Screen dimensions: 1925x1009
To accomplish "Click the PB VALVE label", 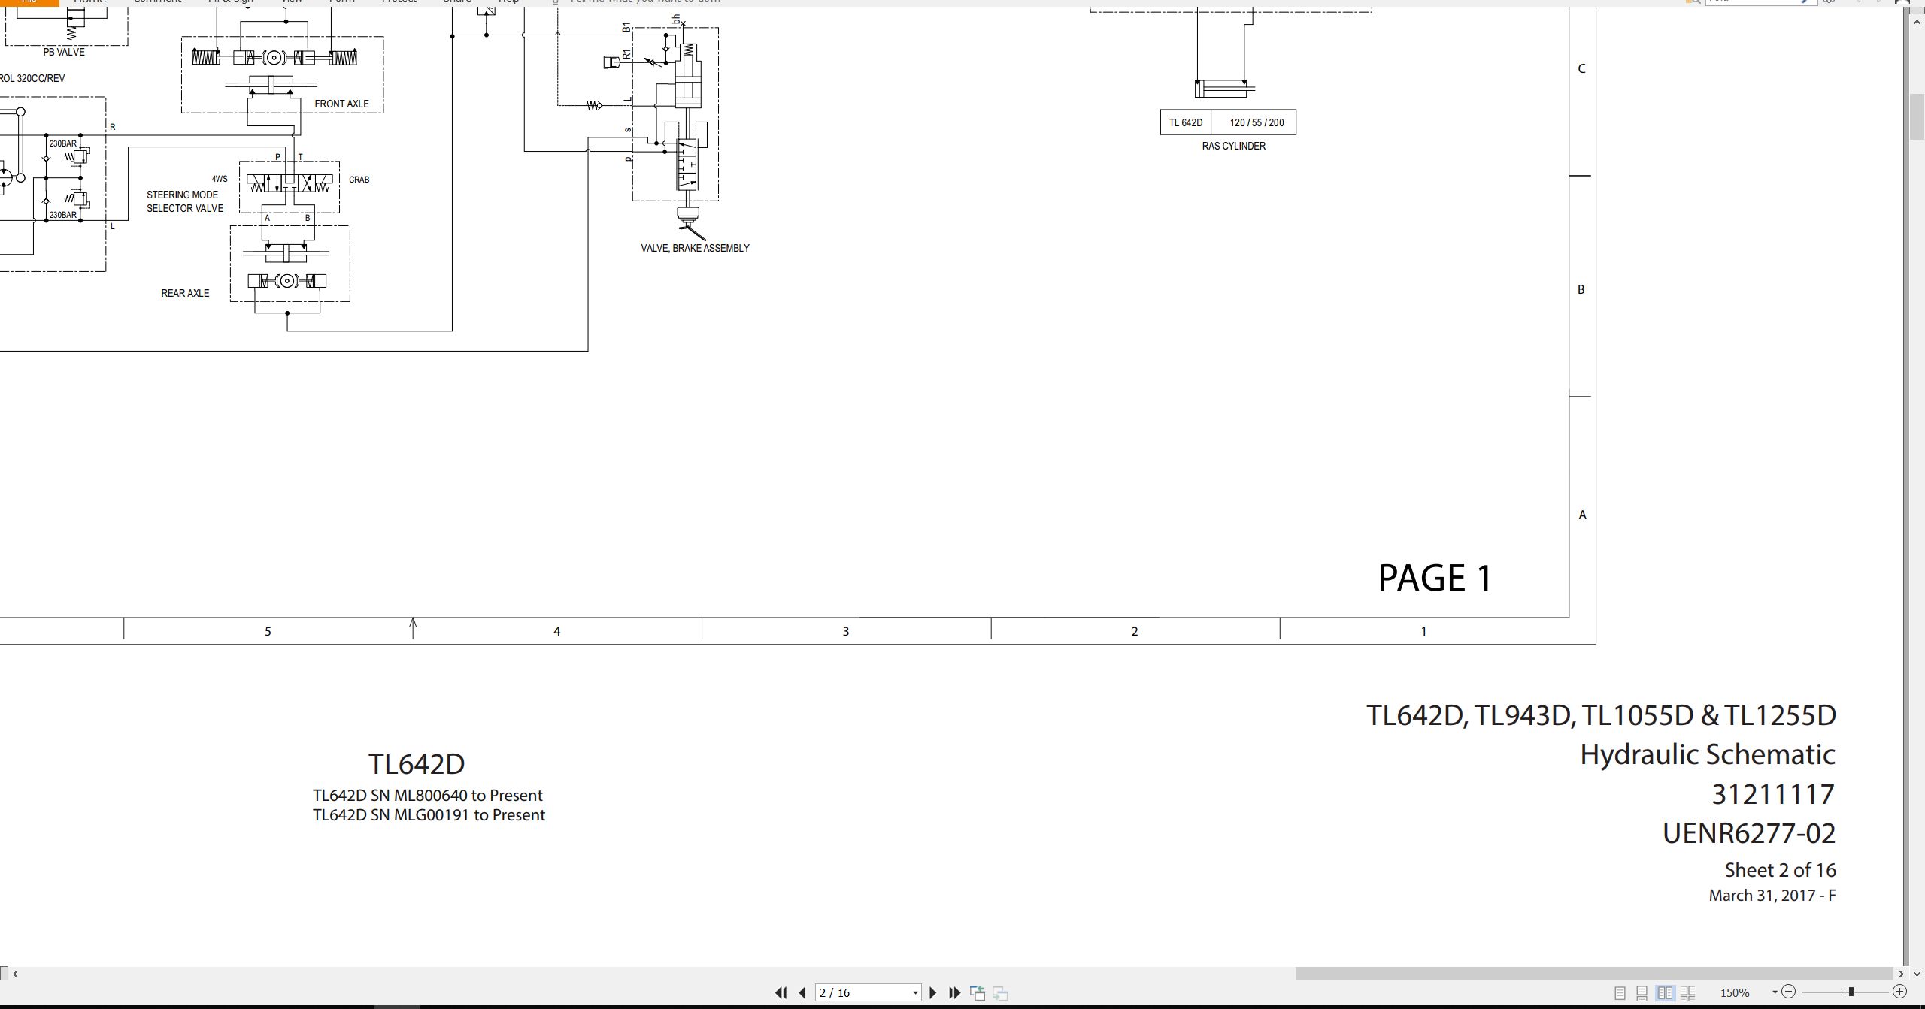I will coord(64,52).
